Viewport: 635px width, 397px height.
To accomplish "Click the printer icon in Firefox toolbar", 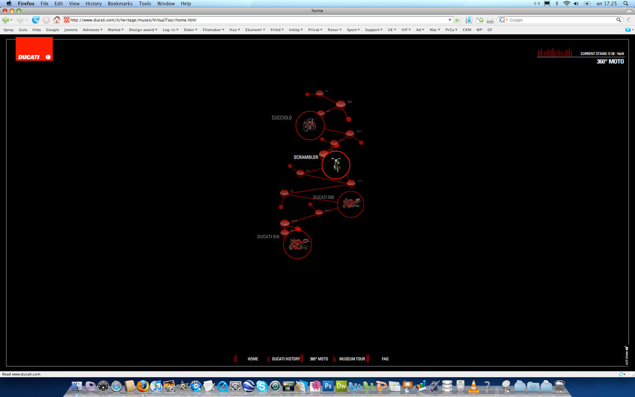I will click(x=490, y=20).
